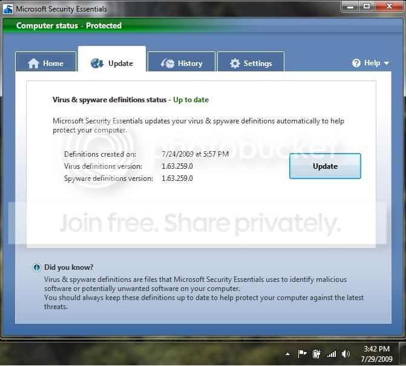Open network signal bars tray icon

pos(332,354)
